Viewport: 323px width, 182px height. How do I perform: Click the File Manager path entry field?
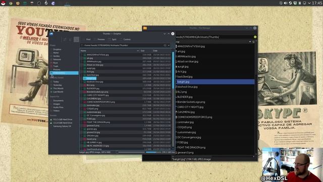pos(214,37)
